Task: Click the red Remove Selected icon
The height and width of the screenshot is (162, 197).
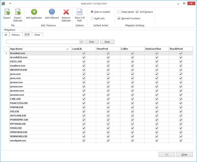Action: [x=66, y=12]
